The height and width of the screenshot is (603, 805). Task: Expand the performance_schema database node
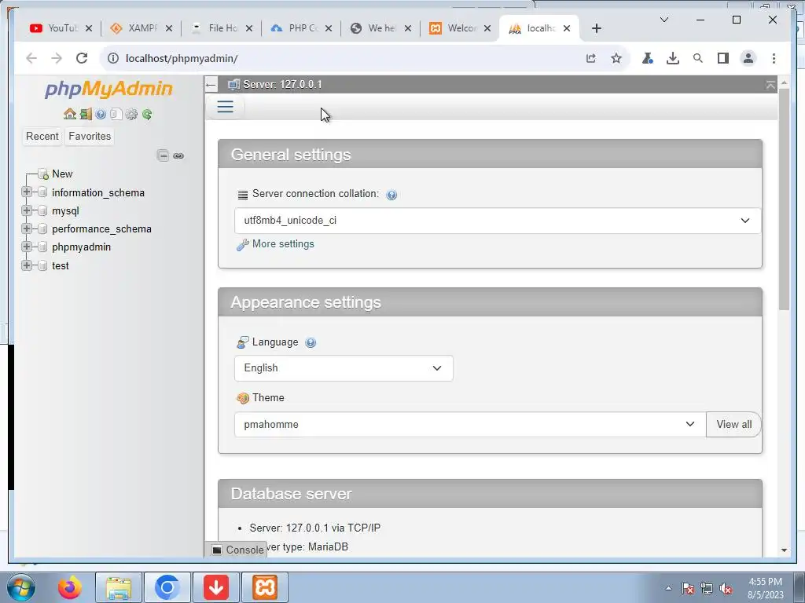pos(27,228)
